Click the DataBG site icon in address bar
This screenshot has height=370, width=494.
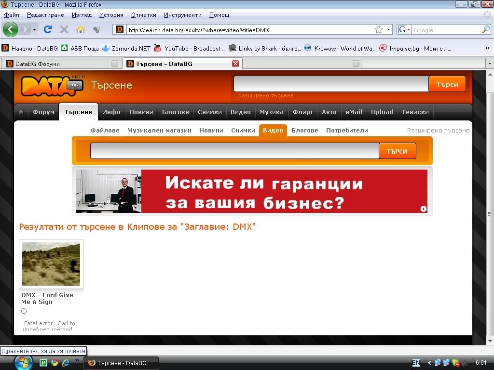[120, 29]
